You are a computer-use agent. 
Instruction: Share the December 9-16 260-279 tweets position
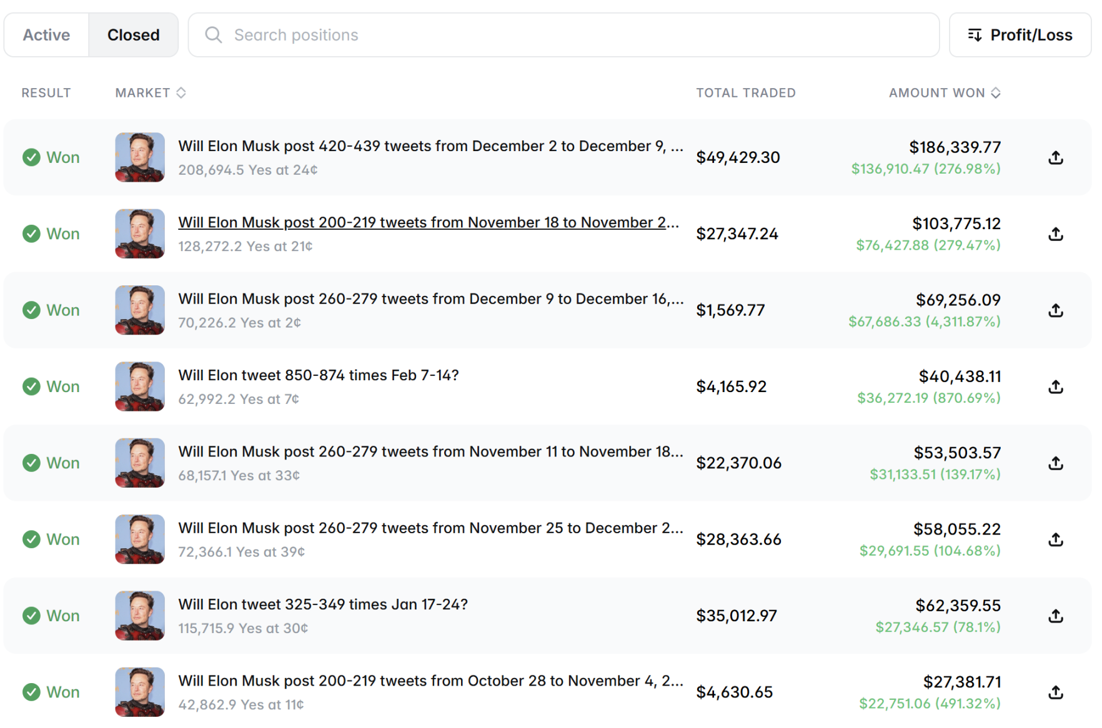pos(1055,310)
